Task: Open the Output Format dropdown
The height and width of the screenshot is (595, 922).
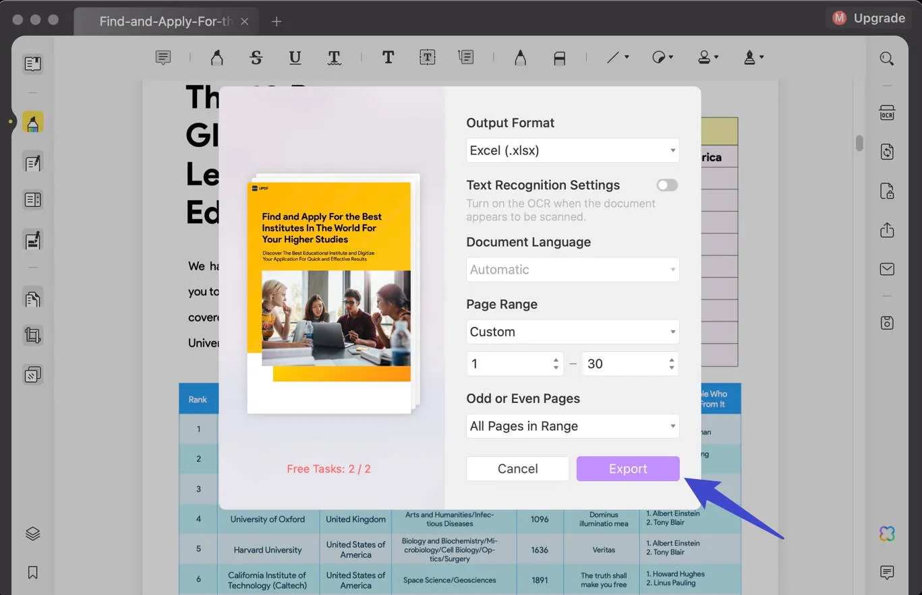Action: (573, 150)
